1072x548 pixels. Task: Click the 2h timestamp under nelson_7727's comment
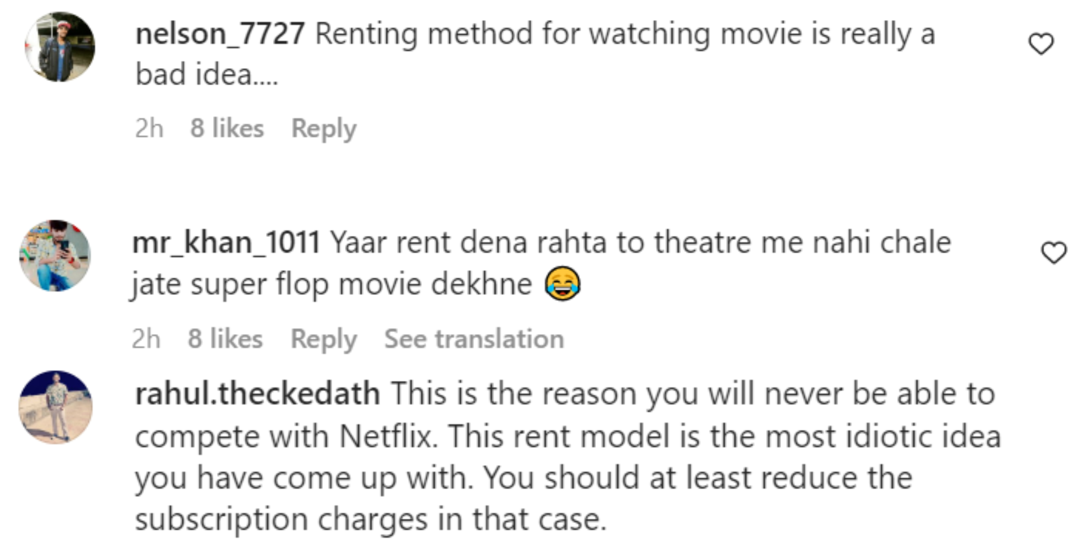click(x=149, y=128)
